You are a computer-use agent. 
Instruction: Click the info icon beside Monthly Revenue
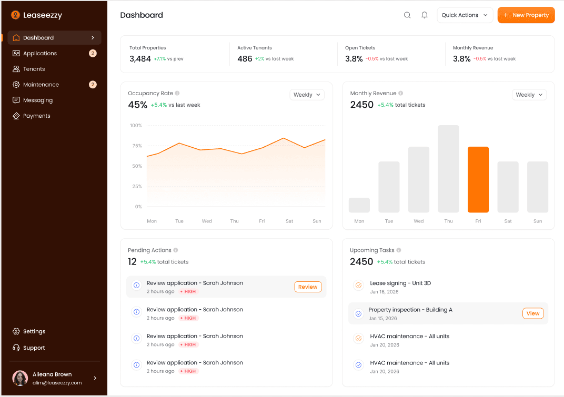pos(400,93)
